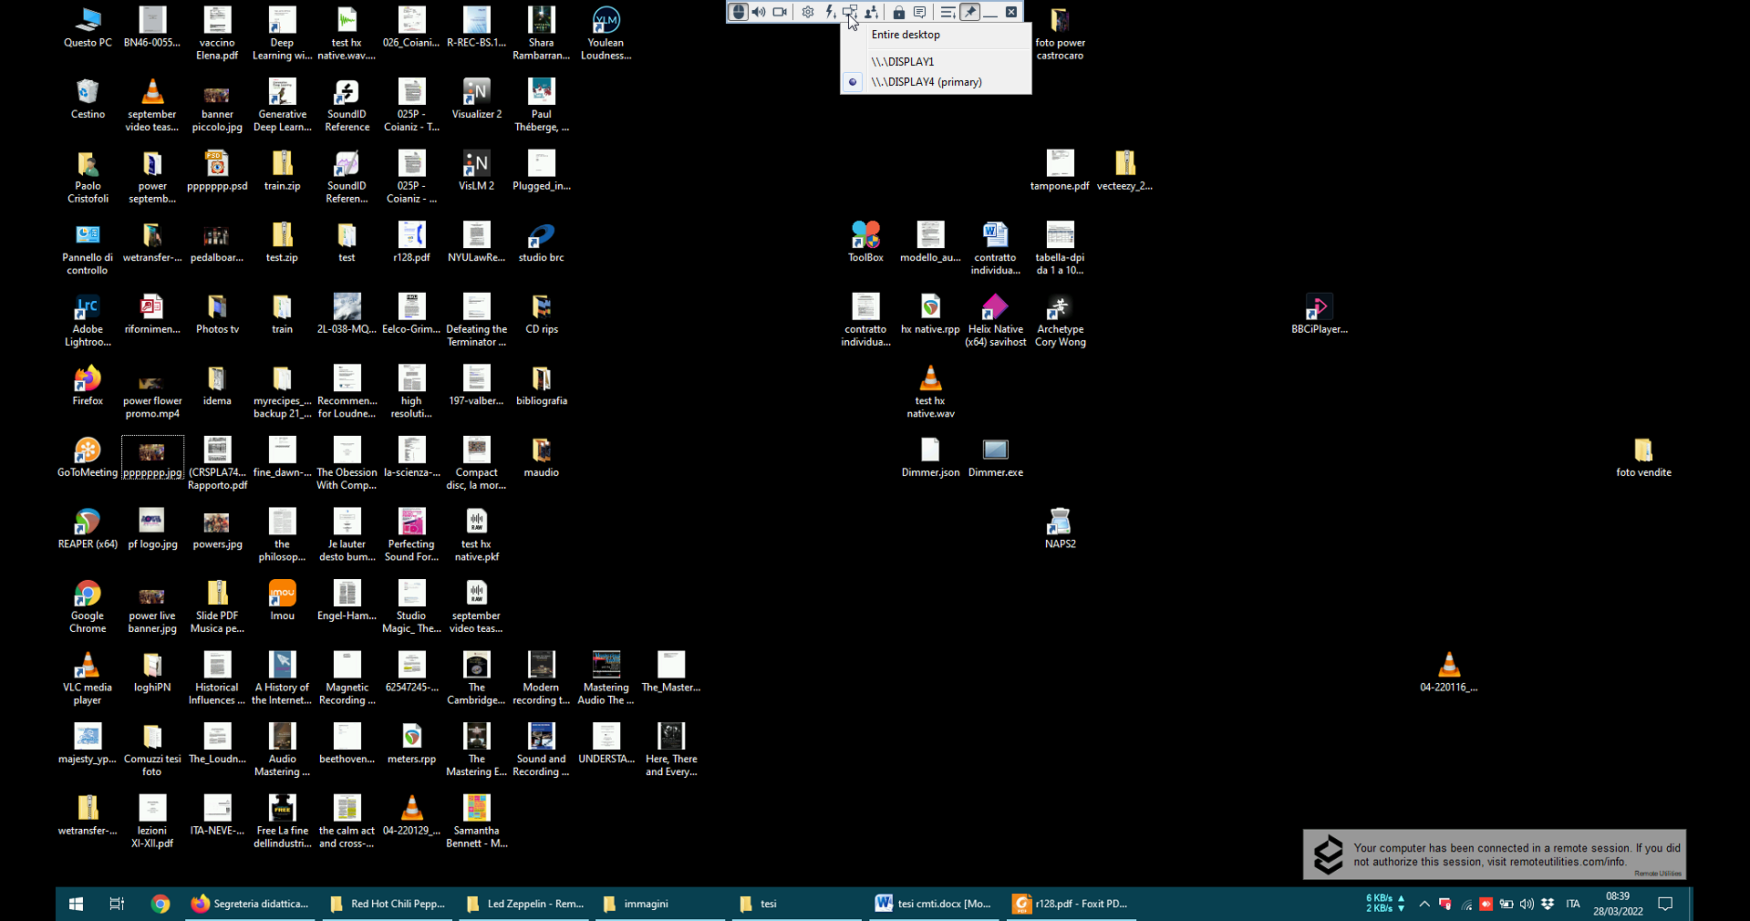Toggle remote sound in the session toolbar
Screen dimensions: 1750x921
click(x=759, y=12)
